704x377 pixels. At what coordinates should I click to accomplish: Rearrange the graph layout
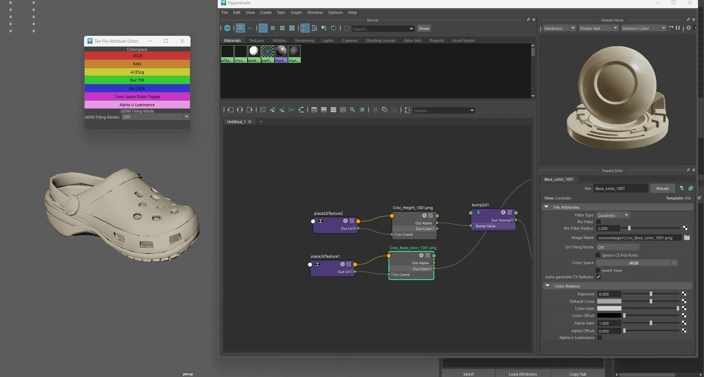[292, 110]
